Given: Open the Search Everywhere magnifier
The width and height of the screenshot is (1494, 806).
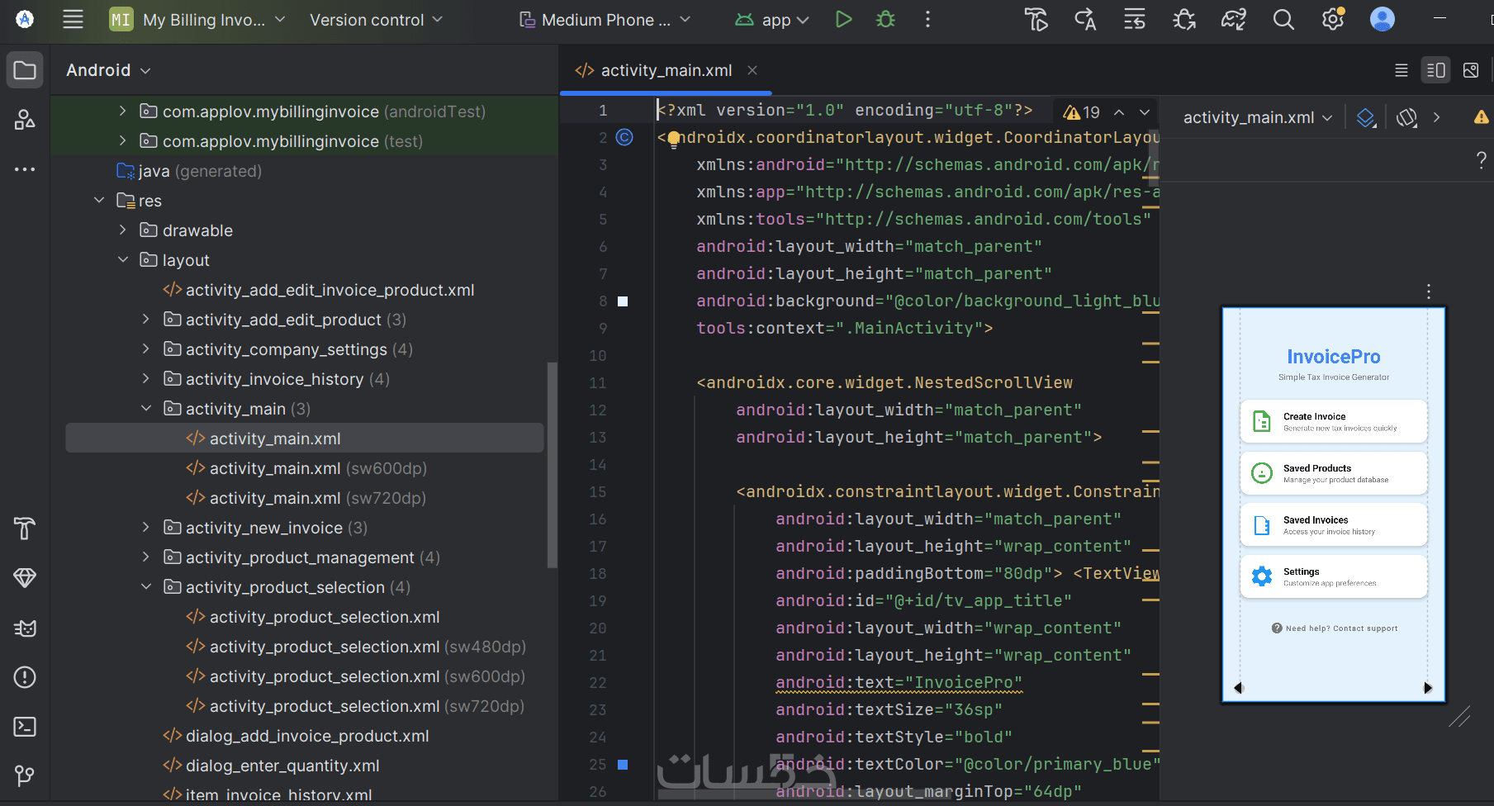Looking at the screenshot, I should (x=1283, y=20).
